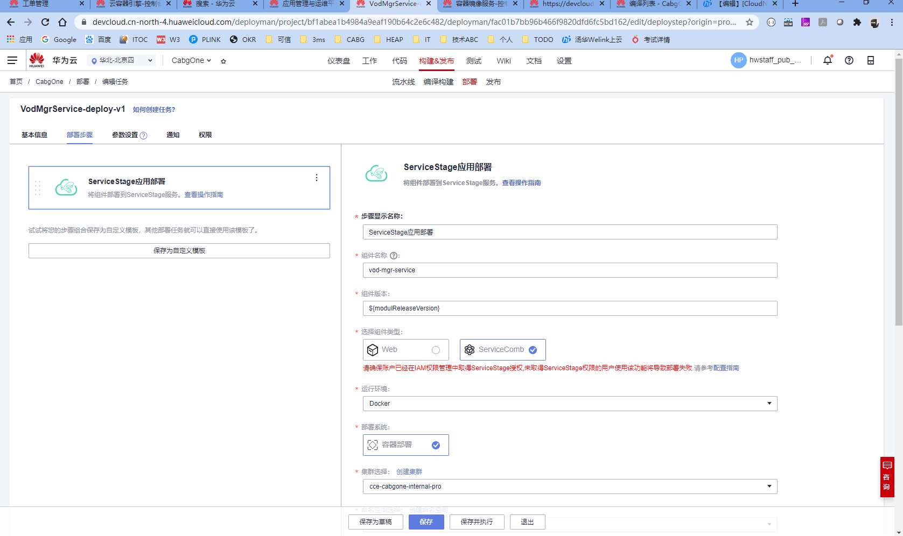Switch to the 工单管理 browser tab

click(x=36, y=4)
